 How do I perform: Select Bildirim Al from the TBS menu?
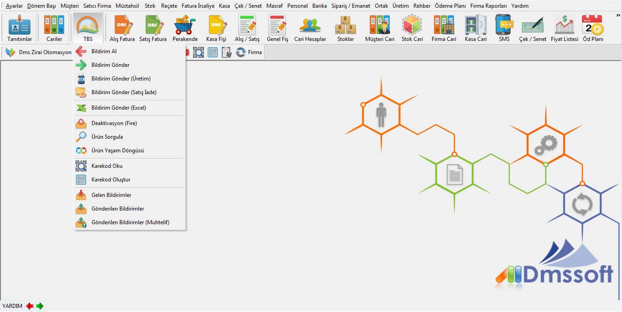(104, 51)
